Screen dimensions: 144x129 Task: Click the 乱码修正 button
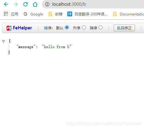click(x=124, y=28)
